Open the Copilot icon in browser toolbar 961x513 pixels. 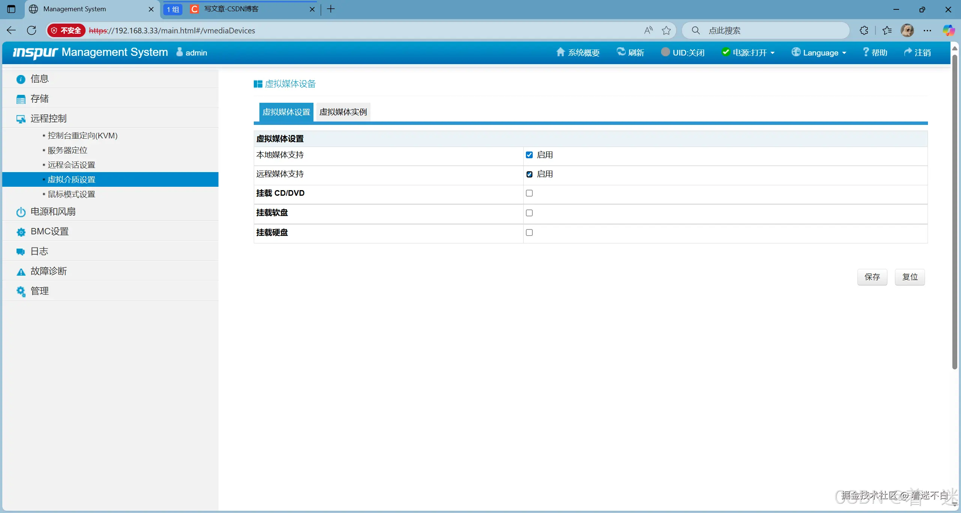949,30
